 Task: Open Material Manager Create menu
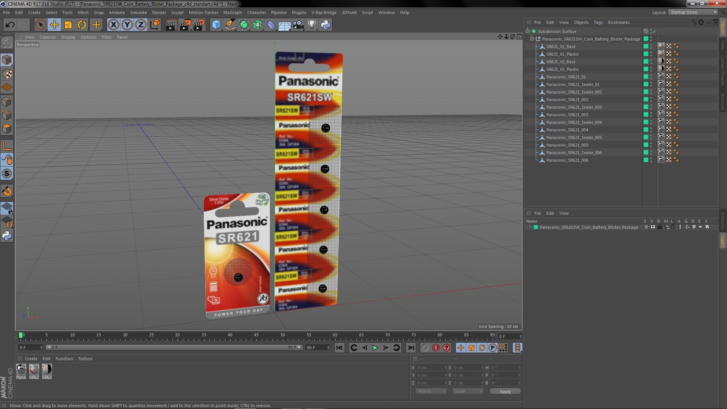coord(31,359)
